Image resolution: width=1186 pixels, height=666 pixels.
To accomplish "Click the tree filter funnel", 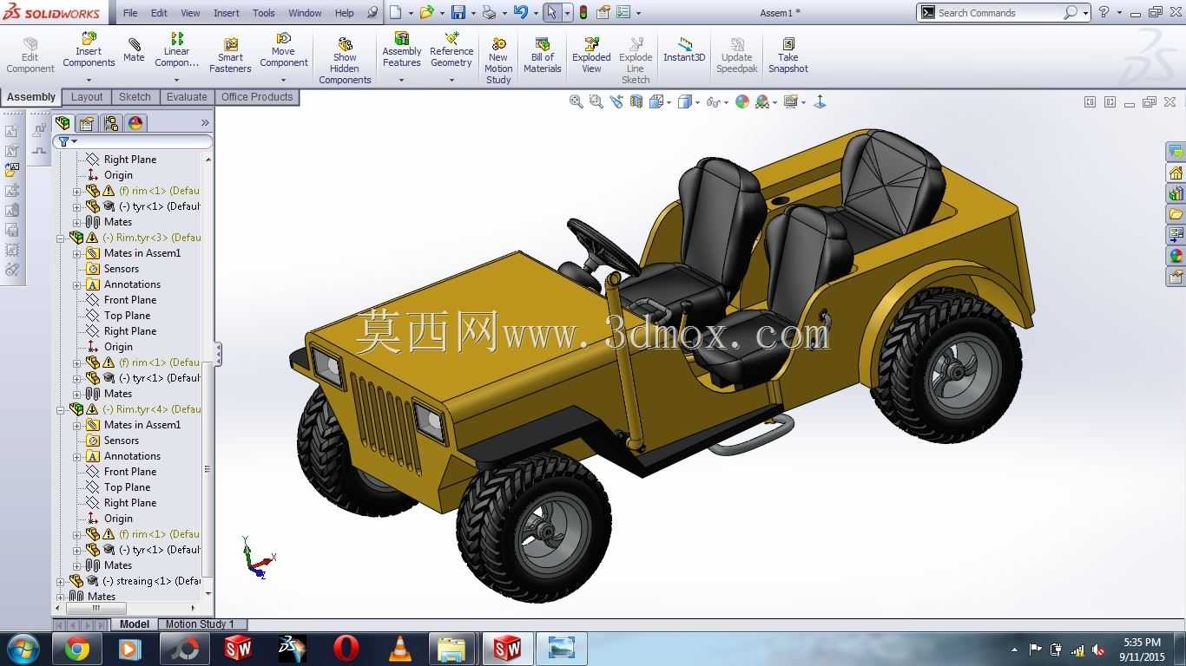I will (64, 141).
